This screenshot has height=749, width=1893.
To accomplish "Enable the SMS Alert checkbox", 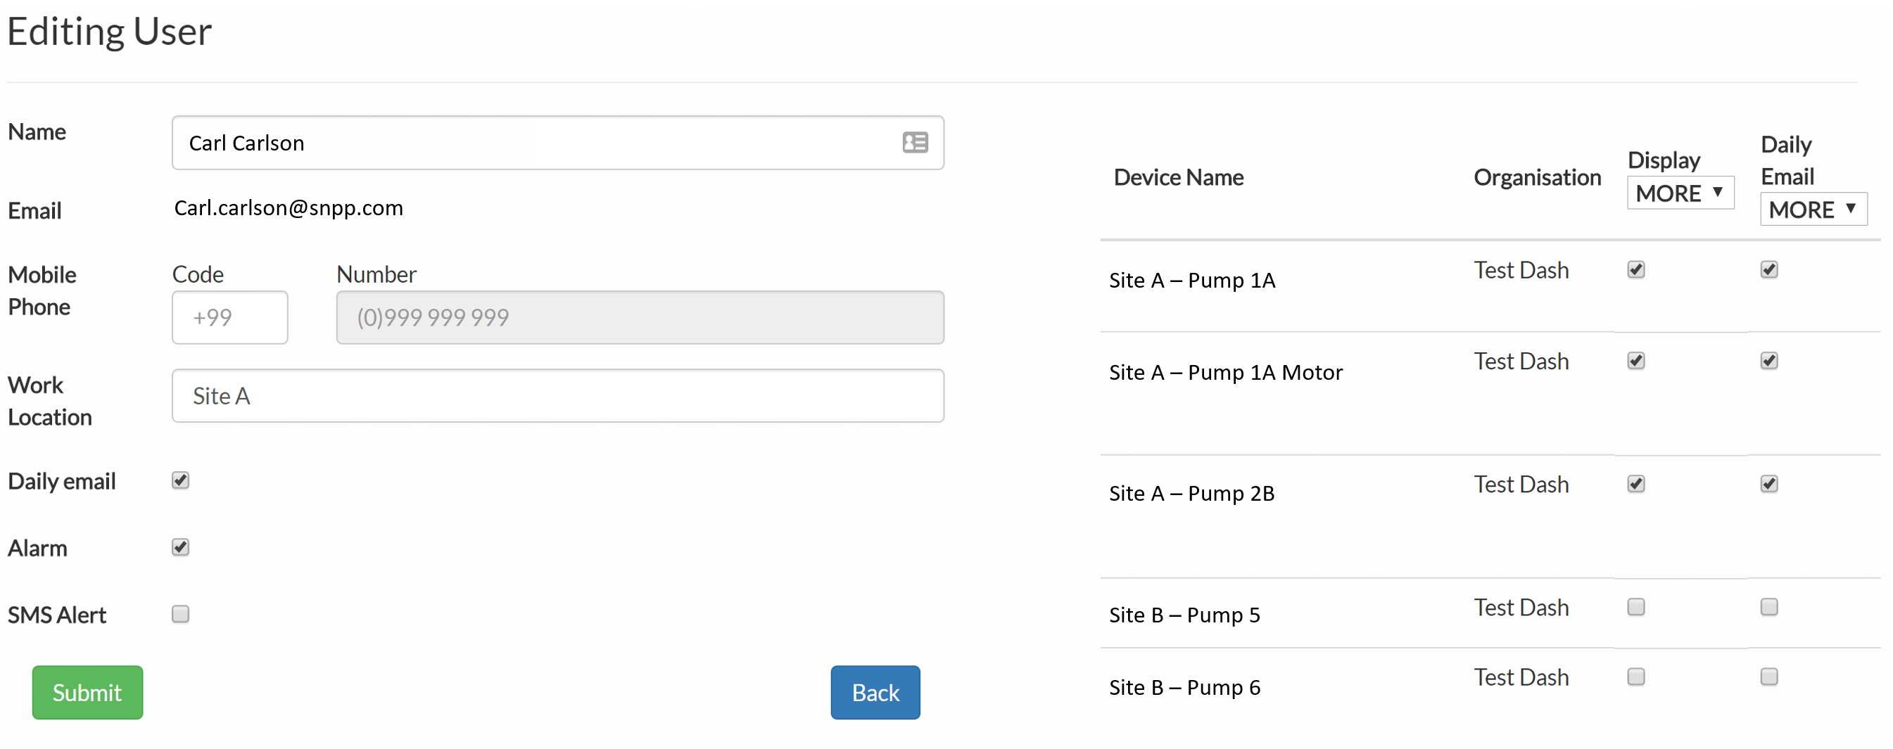I will 181,614.
